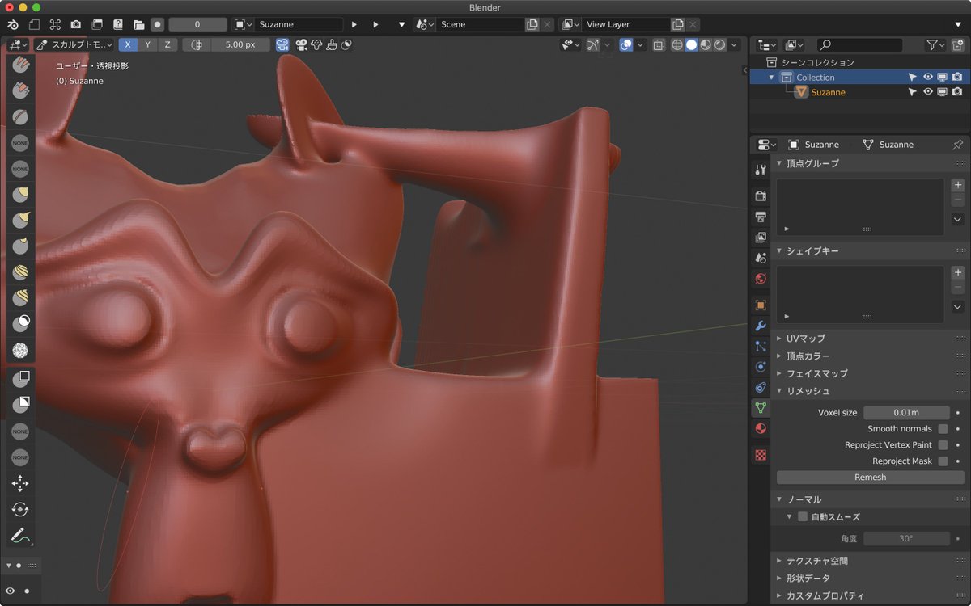Create a new scene from Scene field

(x=532, y=24)
